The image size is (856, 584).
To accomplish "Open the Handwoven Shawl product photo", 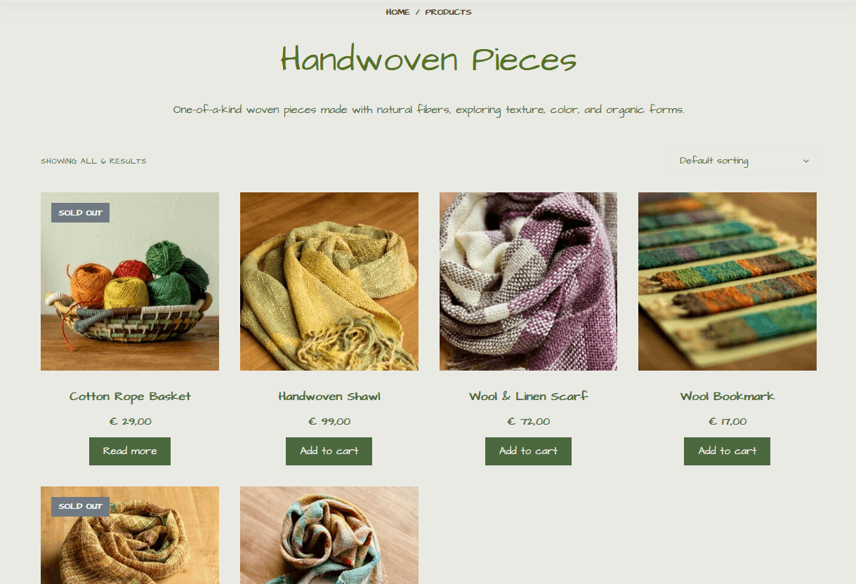I will point(329,281).
